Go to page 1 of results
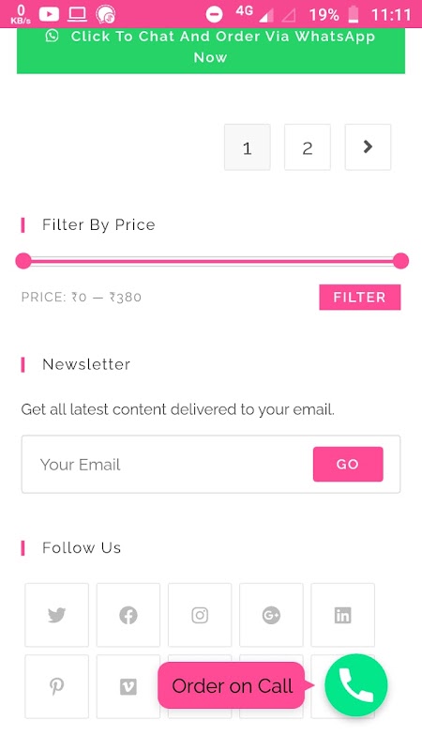The height and width of the screenshot is (751, 422). (248, 147)
